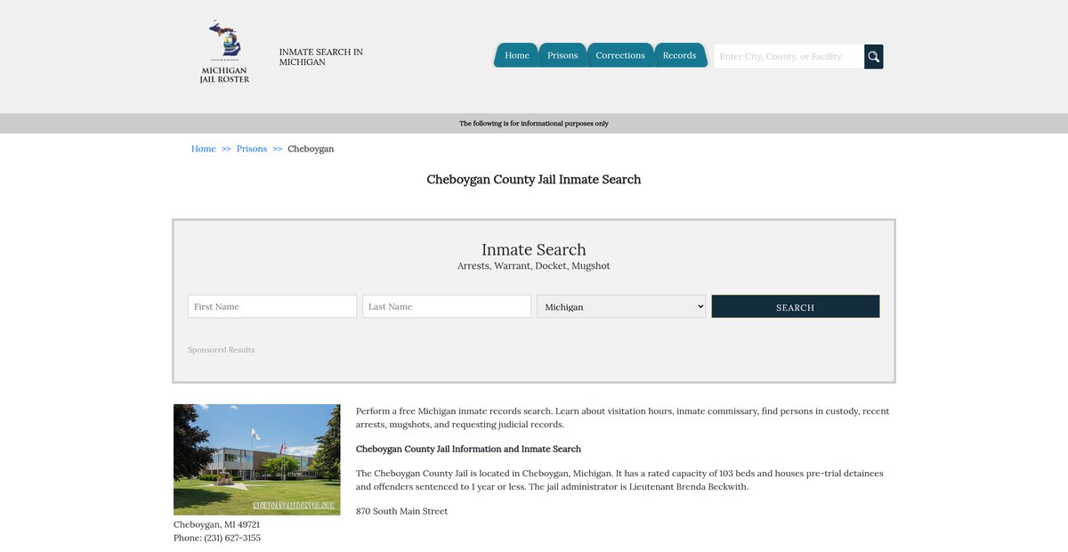Open the Home navigation tab

pos(517,55)
